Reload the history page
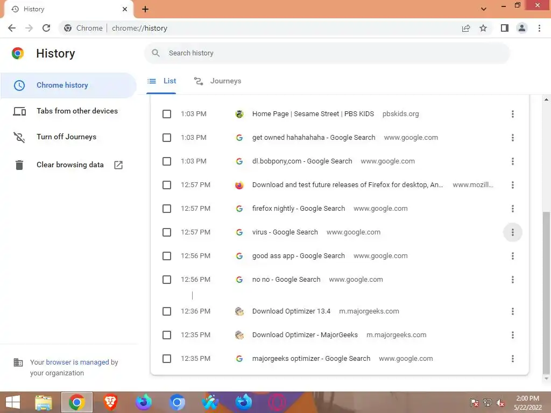Viewport: 551px width, 413px height. (46, 28)
